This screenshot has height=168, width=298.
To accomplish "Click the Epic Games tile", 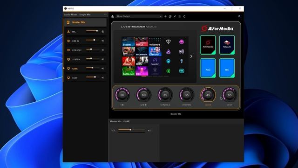I will click(x=129, y=51).
